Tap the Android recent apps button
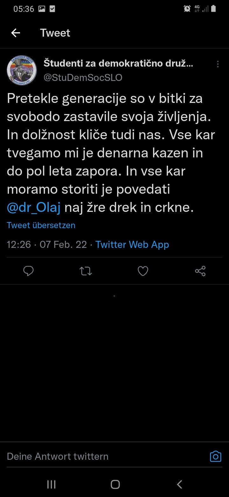Viewport: 229px width, 497px height. (x=51, y=485)
